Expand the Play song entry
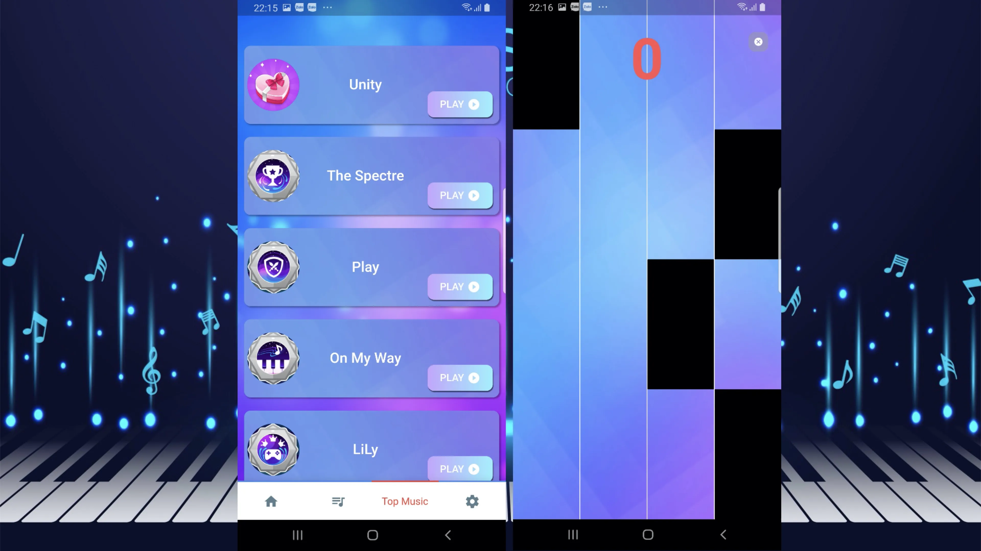This screenshot has height=551, width=981. pyautogui.click(x=365, y=266)
